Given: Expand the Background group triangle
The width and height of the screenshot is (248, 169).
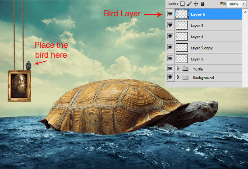Looking at the screenshot, I should coord(178,77).
